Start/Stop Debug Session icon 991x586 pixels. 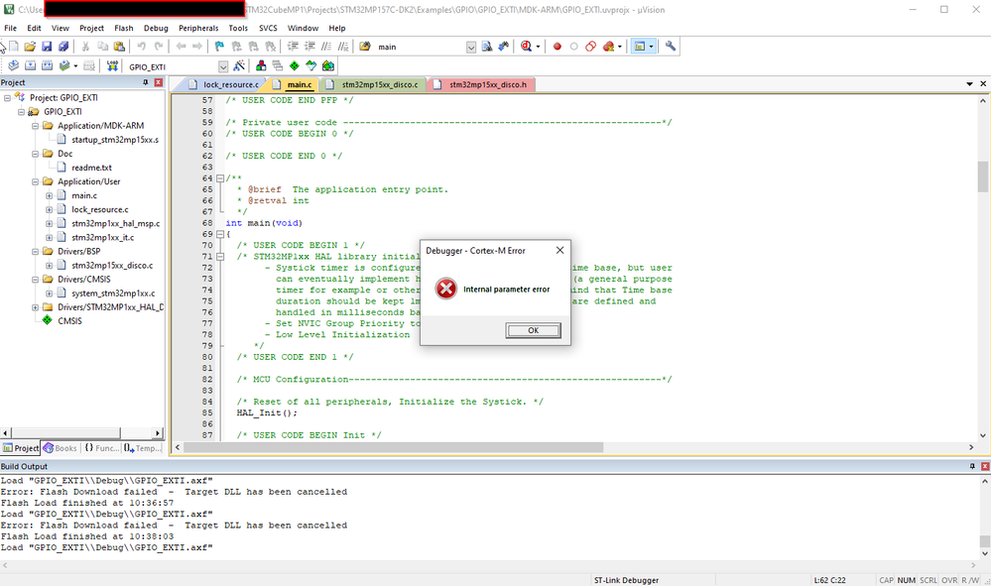527,47
